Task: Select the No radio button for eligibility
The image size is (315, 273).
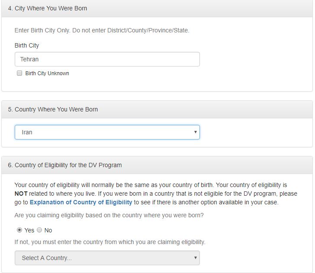Action: tap(39, 230)
